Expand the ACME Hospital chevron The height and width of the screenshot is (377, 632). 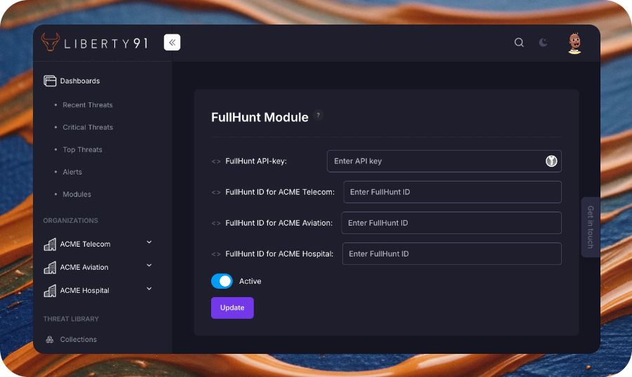[149, 289]
